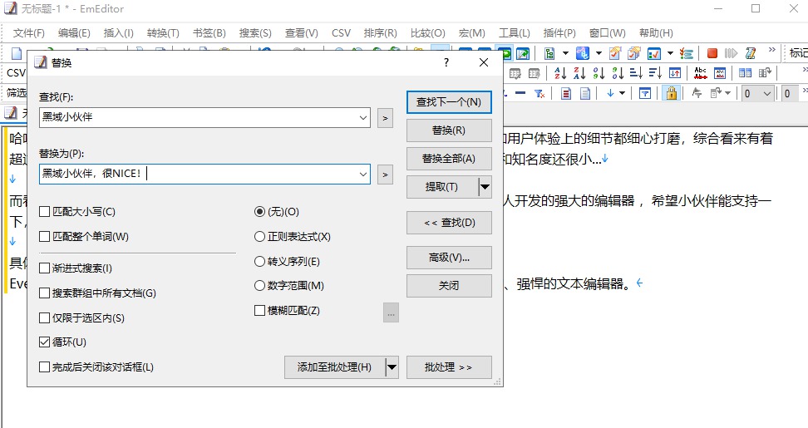The width and height of the screenshot is (808, 428).
Task: Click the gray document icon in filter toolbar
Action: [585, 93]
